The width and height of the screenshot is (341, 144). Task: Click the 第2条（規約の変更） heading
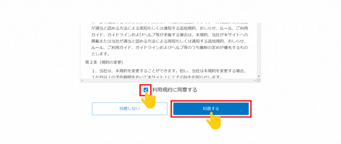104,63
